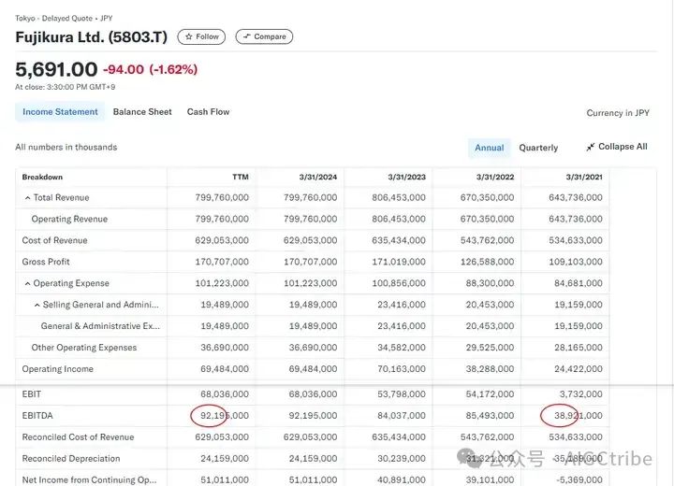Click the stock price 5,691.00
Viewport: 674px width, 486px height.
coord(56,69)
